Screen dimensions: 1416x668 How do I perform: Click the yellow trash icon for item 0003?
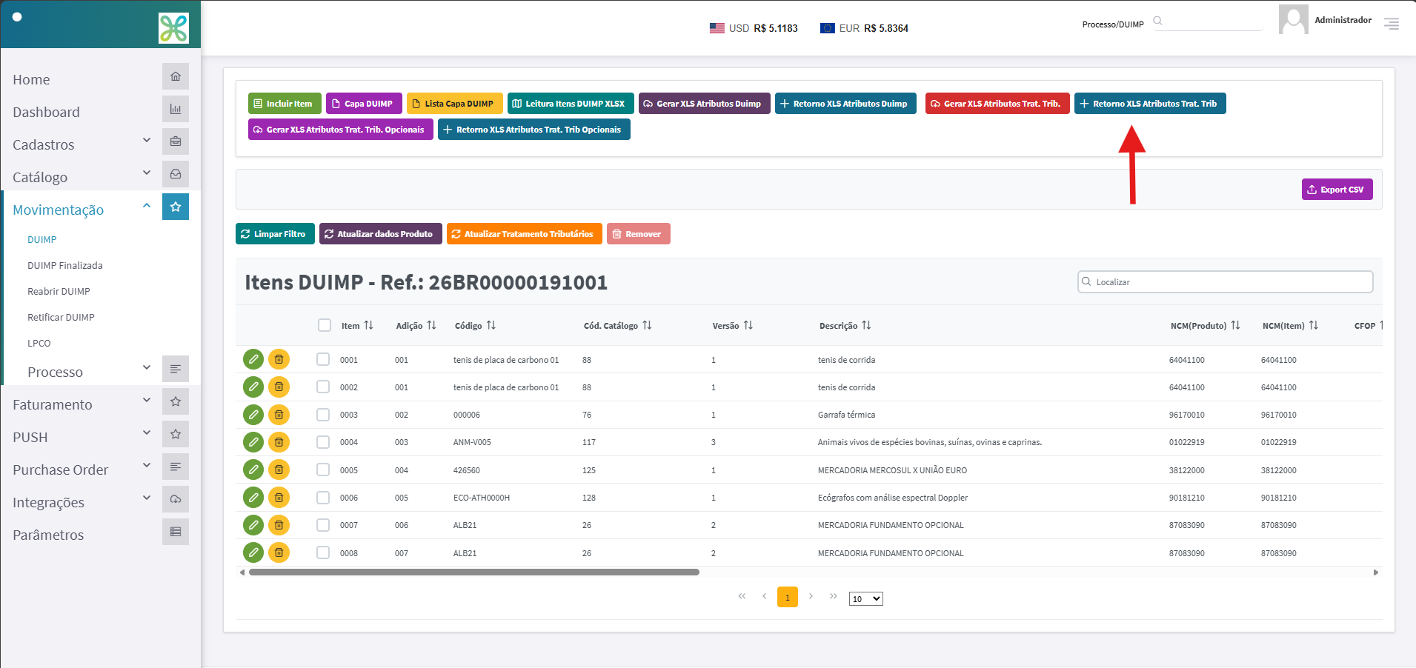[279, 415]
